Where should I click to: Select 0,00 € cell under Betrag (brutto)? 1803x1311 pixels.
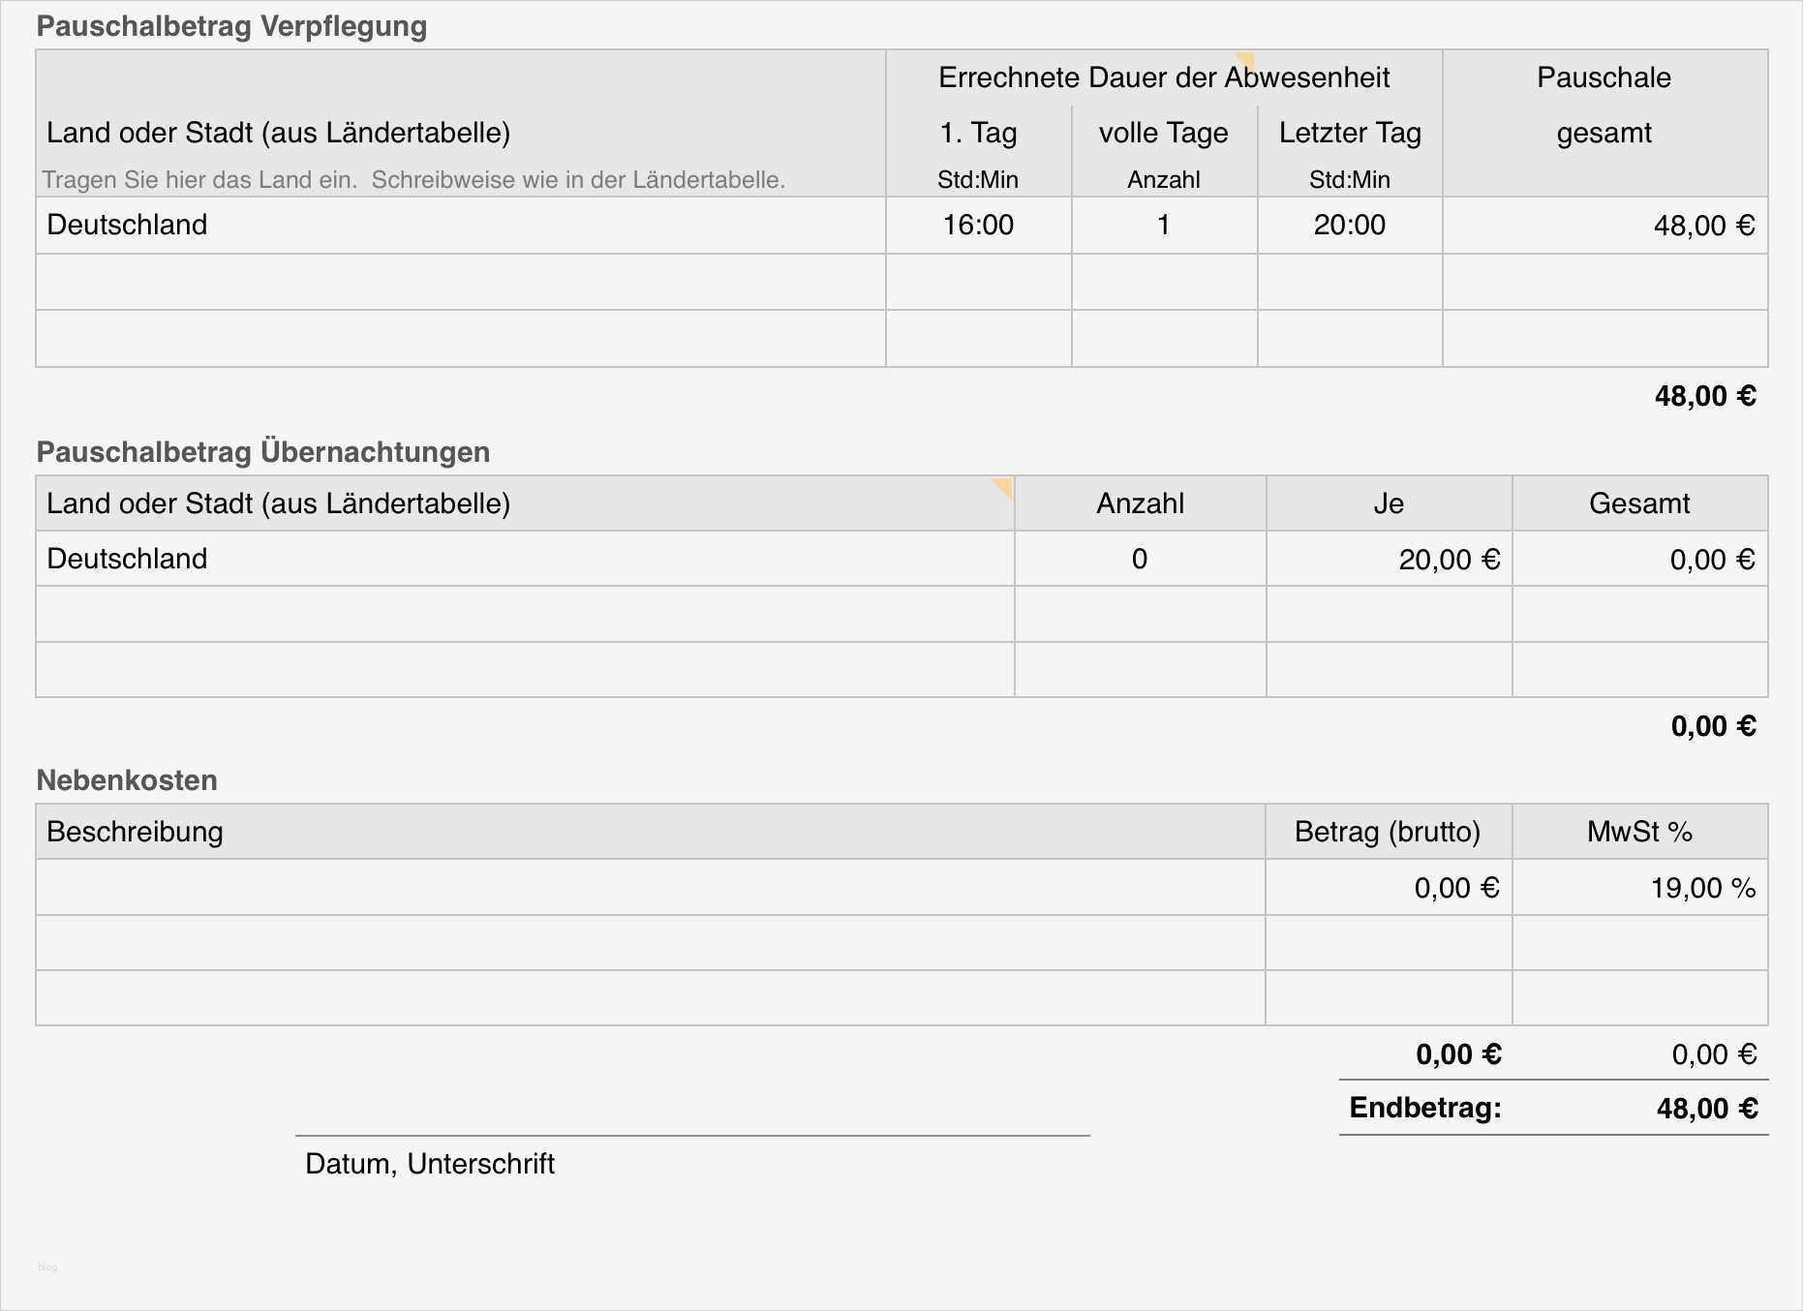pos(1389,887)
